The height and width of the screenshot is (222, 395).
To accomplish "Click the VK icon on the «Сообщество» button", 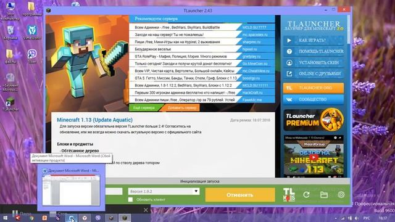I will [x=289, y=99].
